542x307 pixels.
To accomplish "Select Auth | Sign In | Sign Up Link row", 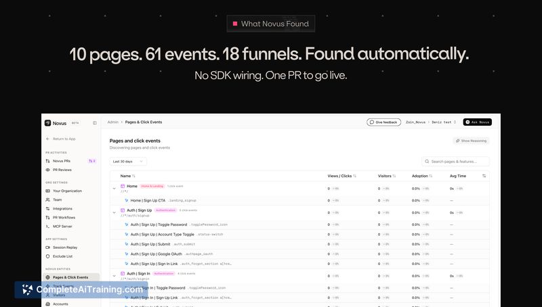I will [x=299, y=298].
